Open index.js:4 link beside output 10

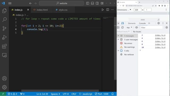click(160, 47)
